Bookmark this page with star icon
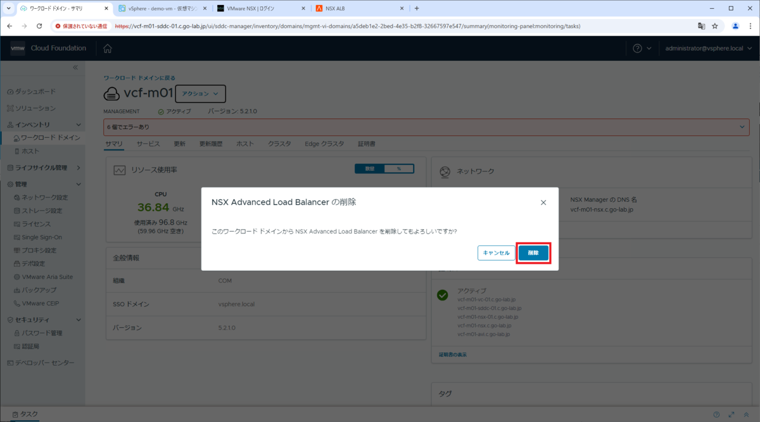760x422 pixels. pos(715,27)
